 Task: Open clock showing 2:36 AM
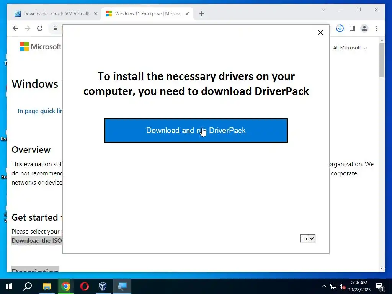[359, 286]
